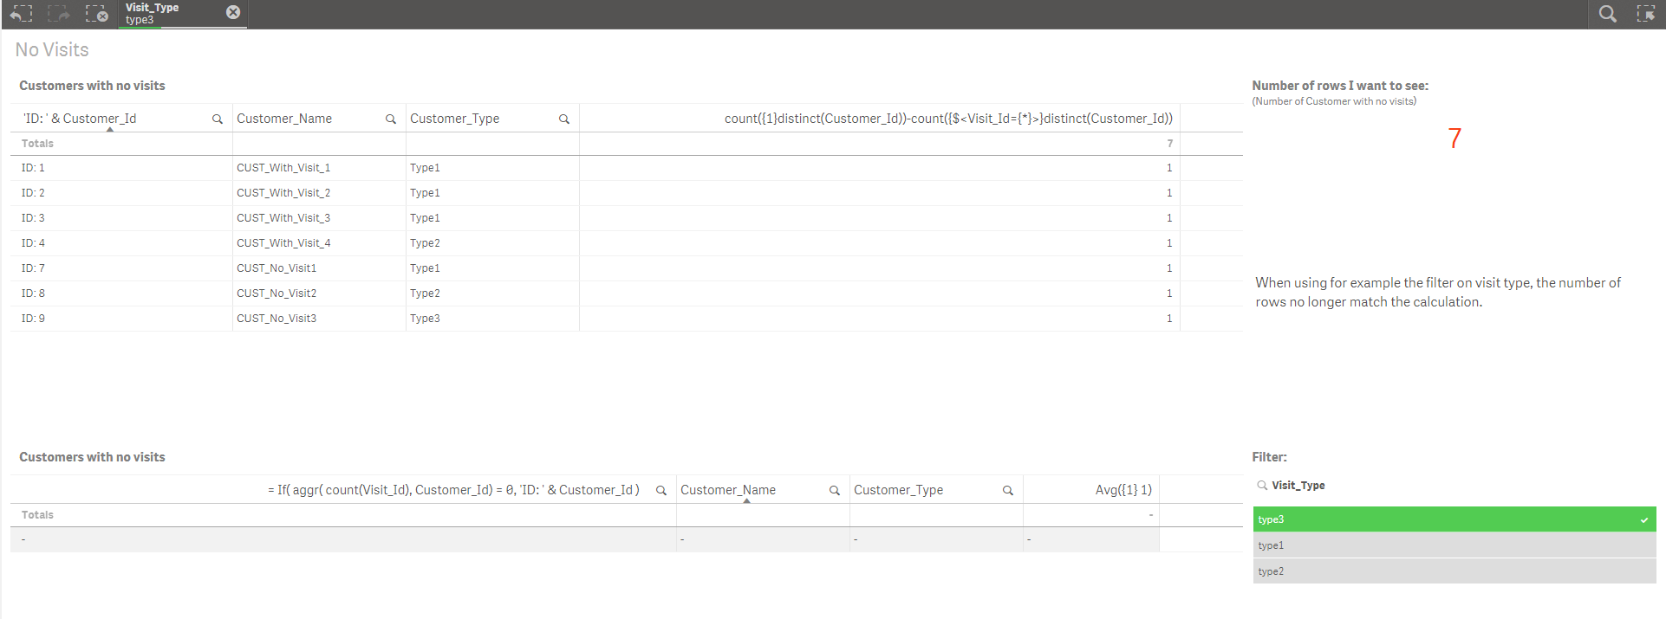This screenshot has width=1666, height=619.
Task: Select the 'ID: 2' cell
Action: click(x=121, y=193)
